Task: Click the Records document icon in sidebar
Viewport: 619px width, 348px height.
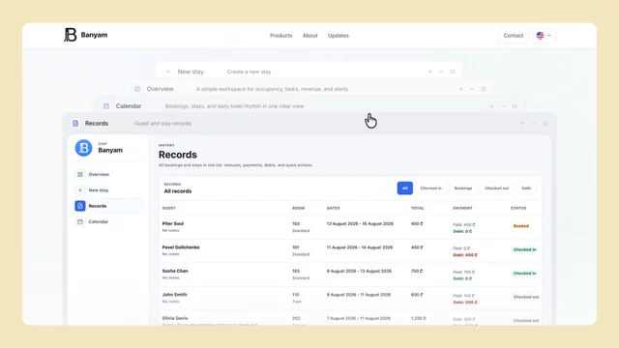Action: 80,206
